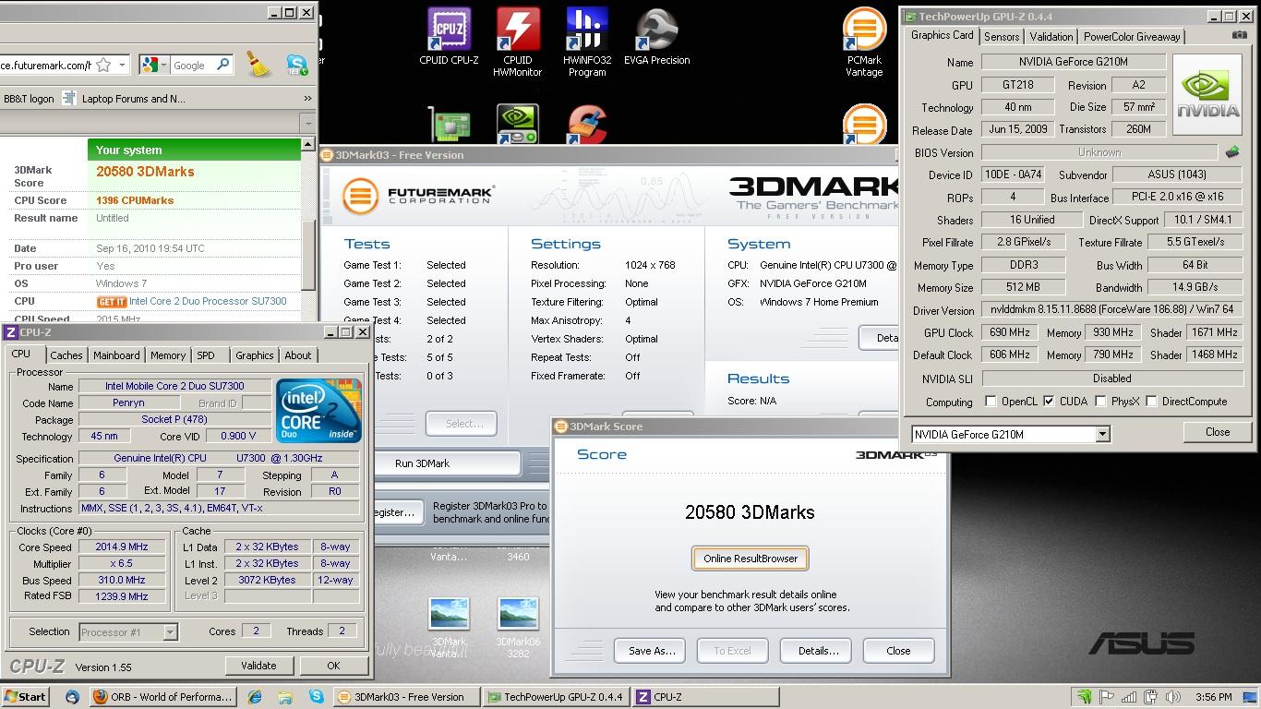Open the search engine selector dropdown

pos(155,65)
